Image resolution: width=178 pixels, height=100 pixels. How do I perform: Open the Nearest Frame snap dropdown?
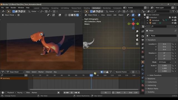pyautogui.click(x=123, y=72)
